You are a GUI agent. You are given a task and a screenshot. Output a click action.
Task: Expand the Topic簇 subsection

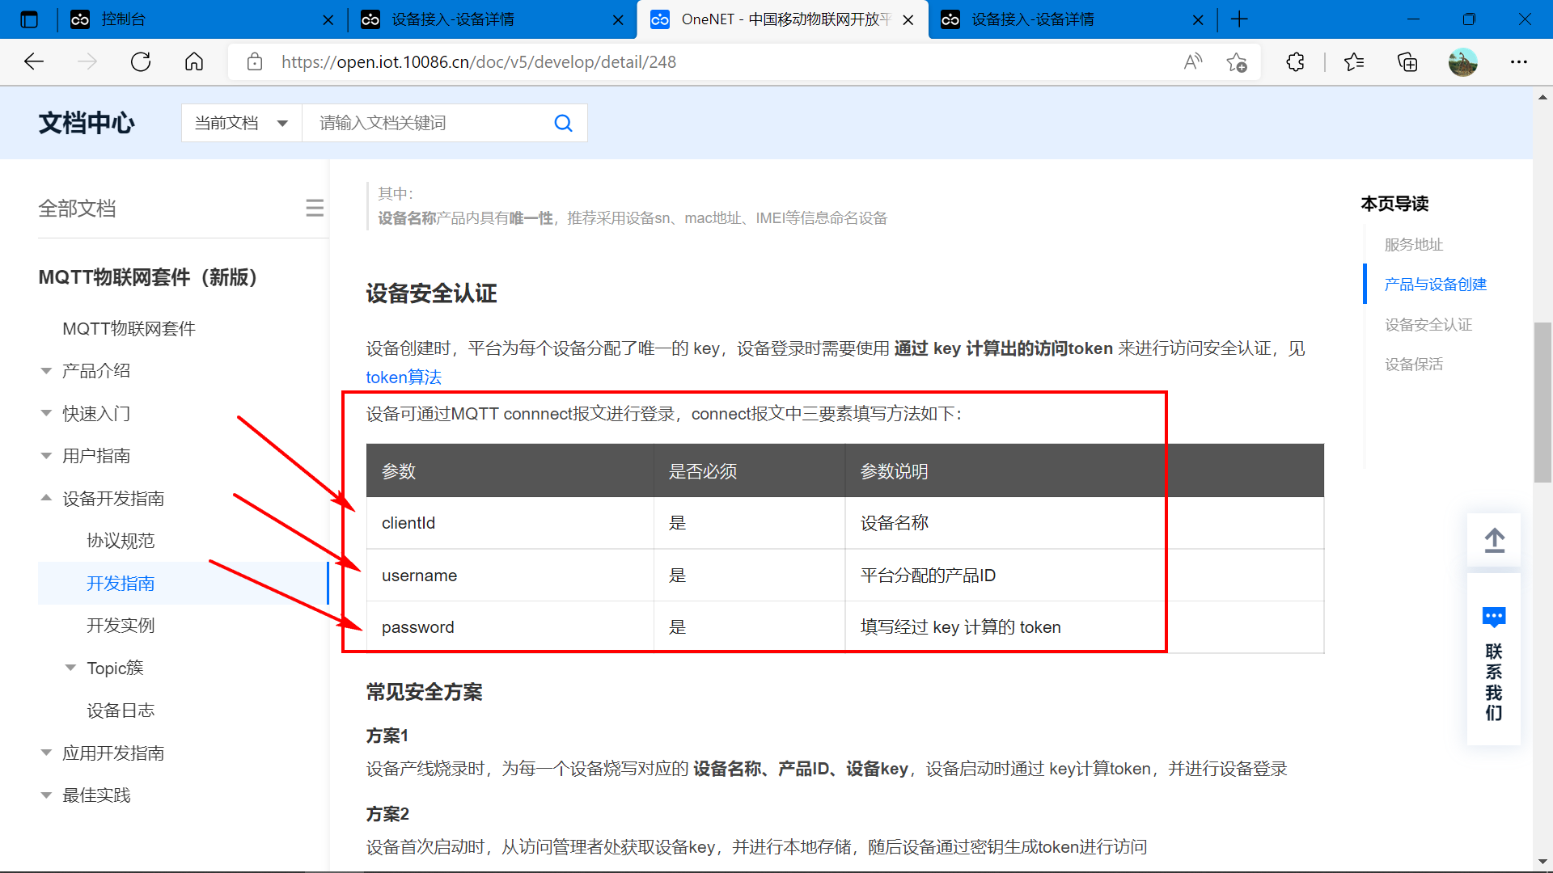pos(114,668)
